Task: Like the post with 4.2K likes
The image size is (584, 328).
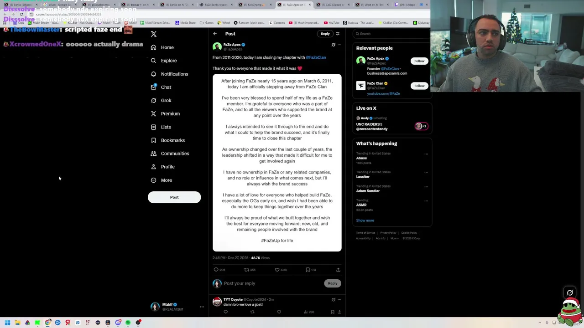Action: [x=277, y=270]
